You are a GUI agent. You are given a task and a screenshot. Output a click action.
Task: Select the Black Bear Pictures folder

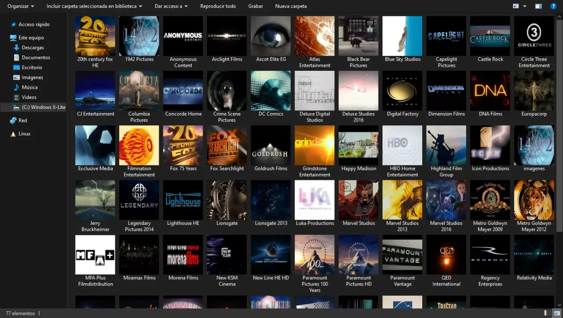[x=358, y=42]
